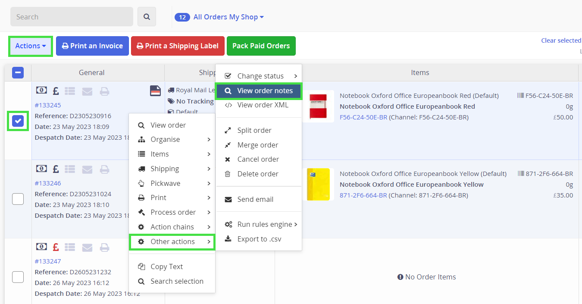
Task: Tick the checkbox for order #133246
Action: point(18,199)
